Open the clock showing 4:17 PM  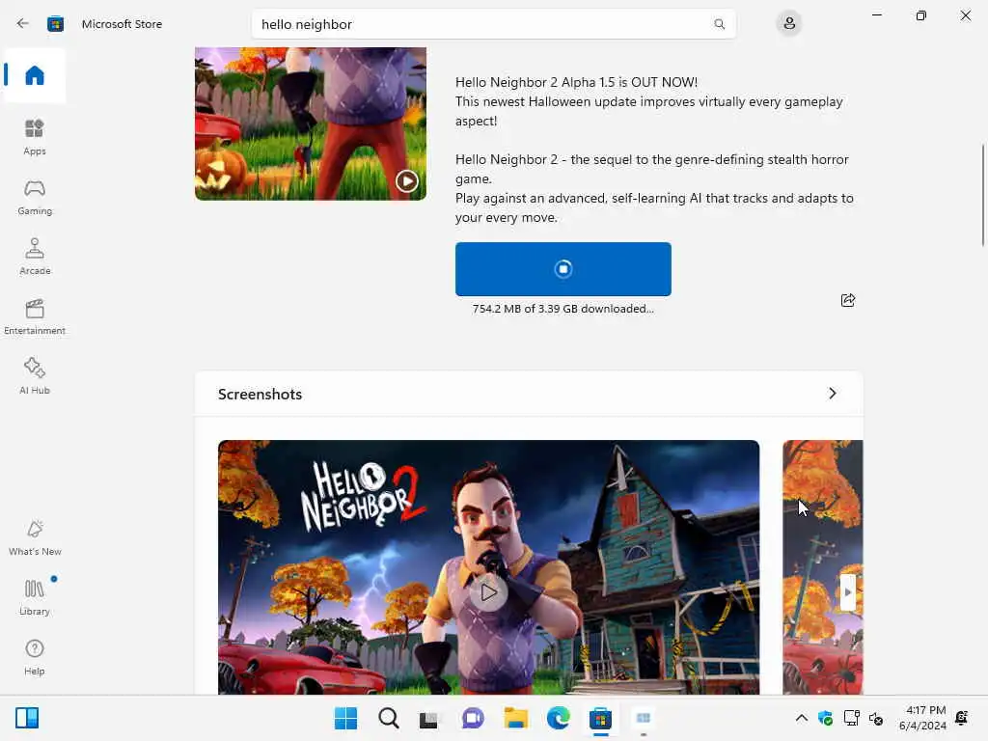point(922,718)
